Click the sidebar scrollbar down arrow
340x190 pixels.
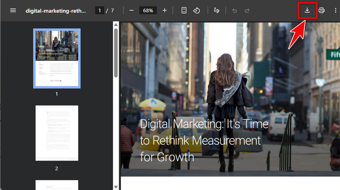tap(116, 186)
